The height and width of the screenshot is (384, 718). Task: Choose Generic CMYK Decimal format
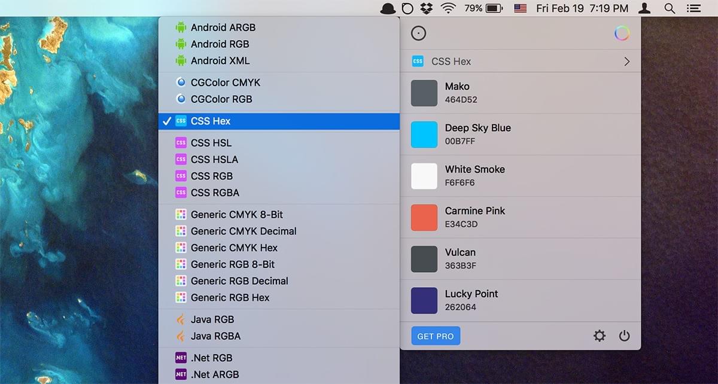[279, 231]
